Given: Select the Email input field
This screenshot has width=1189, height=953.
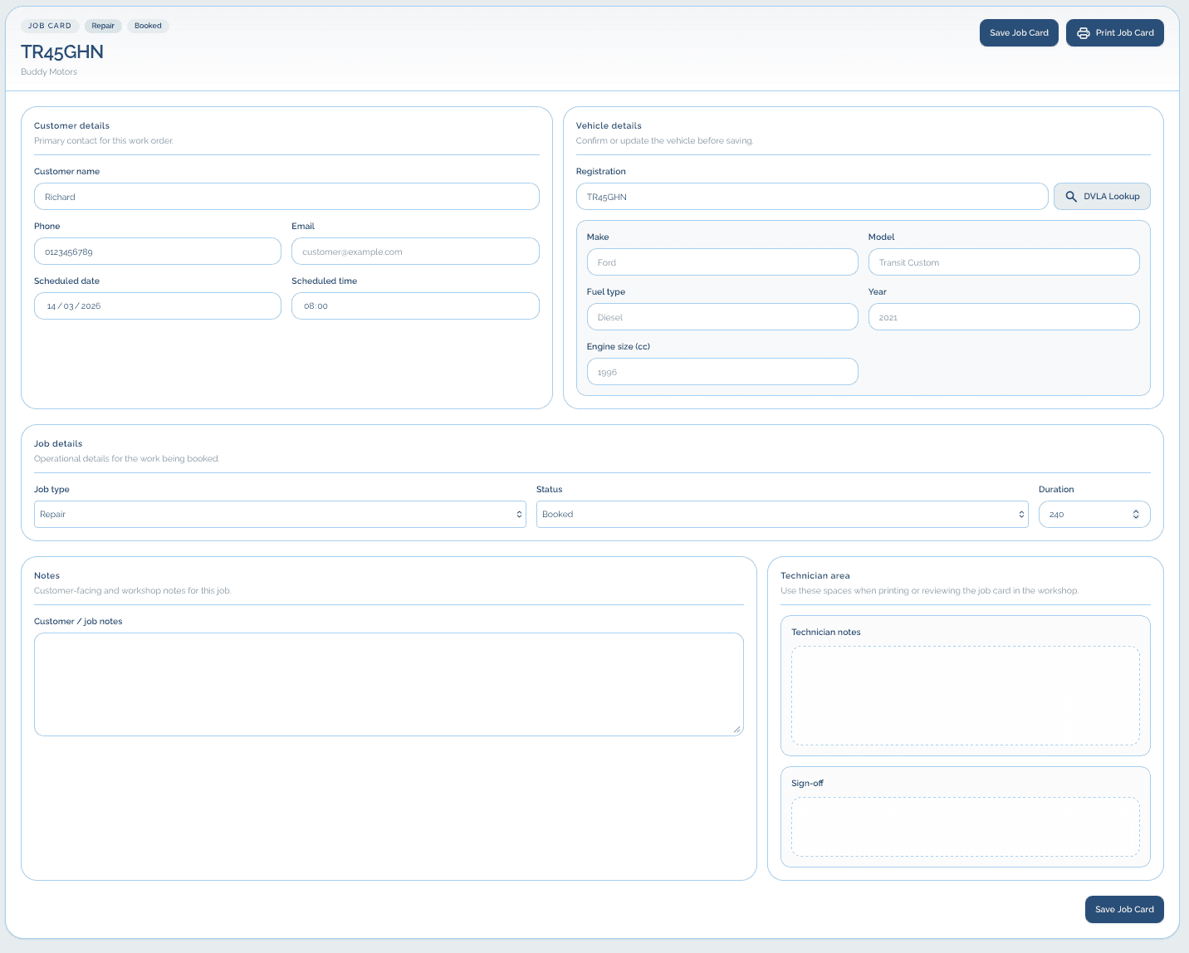Looking at the screenshot, I should click(x=415, y=251).
